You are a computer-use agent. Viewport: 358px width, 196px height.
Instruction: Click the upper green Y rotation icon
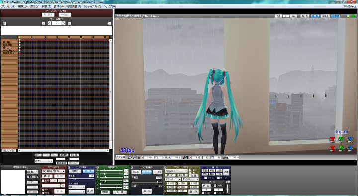pos(341,140)
